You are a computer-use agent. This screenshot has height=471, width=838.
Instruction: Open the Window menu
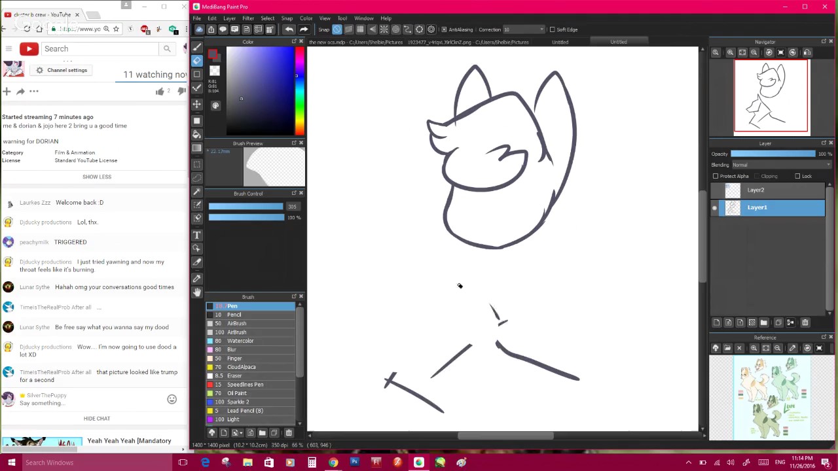click(363, 18)
